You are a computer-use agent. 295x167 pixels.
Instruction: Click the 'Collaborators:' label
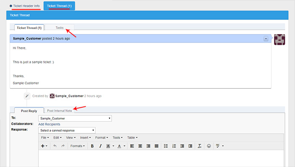tap(22, 124)
